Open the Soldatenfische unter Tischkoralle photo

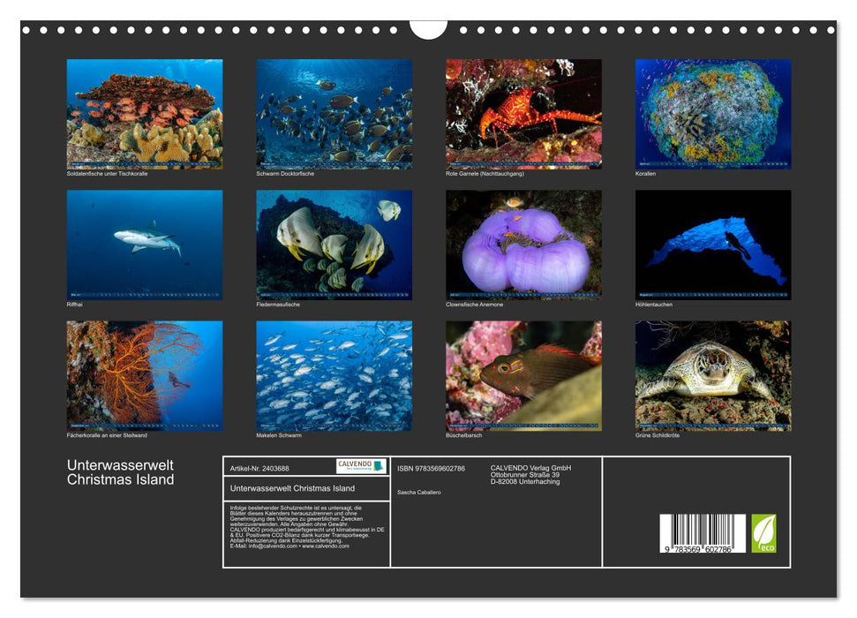pyautogui.click(x=145, y=114)
